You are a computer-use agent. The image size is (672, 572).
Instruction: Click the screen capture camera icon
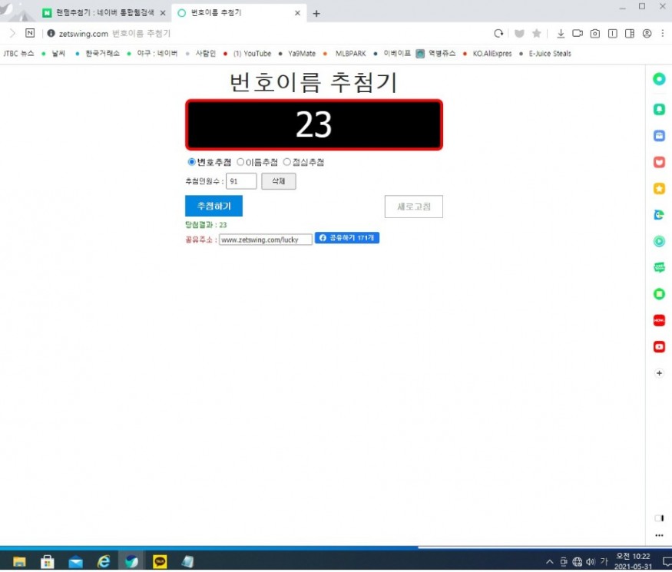(594, 33)
